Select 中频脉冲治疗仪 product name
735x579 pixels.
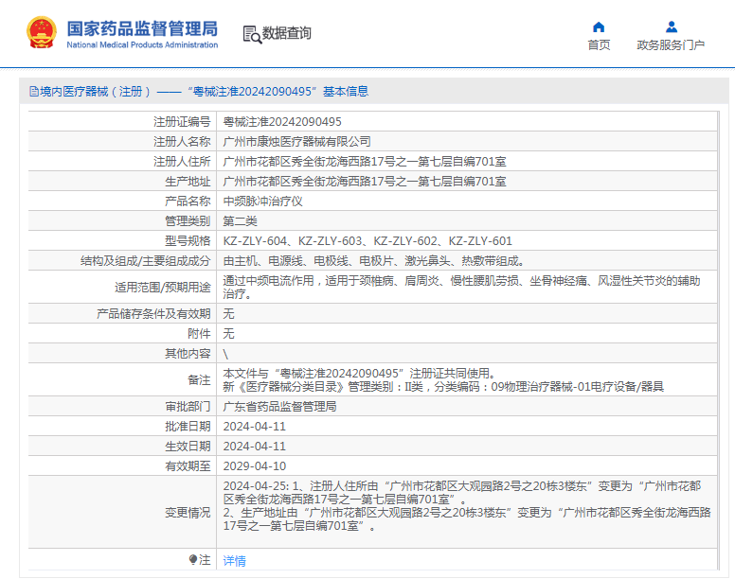[x=262, y=202]
